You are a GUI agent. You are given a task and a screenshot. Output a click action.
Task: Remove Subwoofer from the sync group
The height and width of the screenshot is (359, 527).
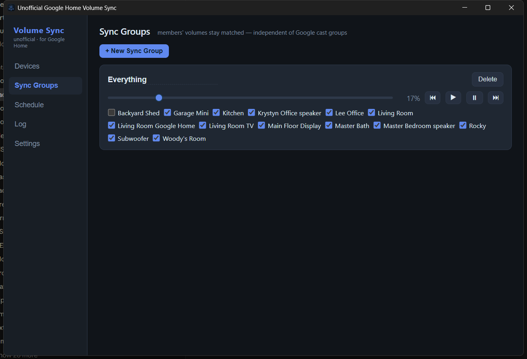(111, 138)
